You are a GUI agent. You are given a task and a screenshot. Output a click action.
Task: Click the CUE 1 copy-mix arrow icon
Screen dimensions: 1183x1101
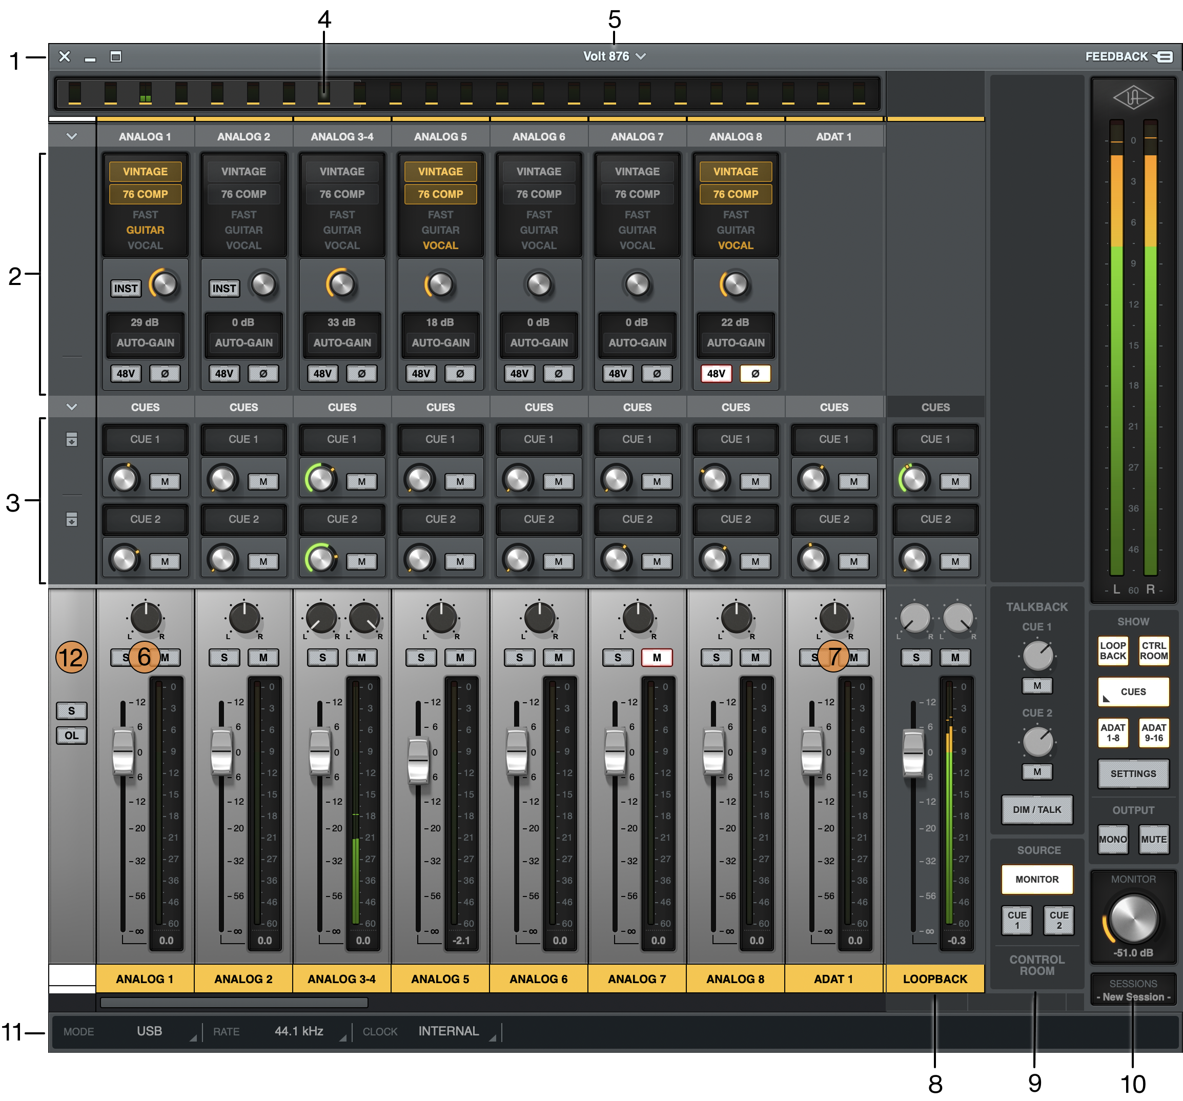click(x=71, y=440)
